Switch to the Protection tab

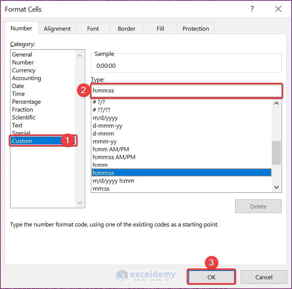(196, 28)
